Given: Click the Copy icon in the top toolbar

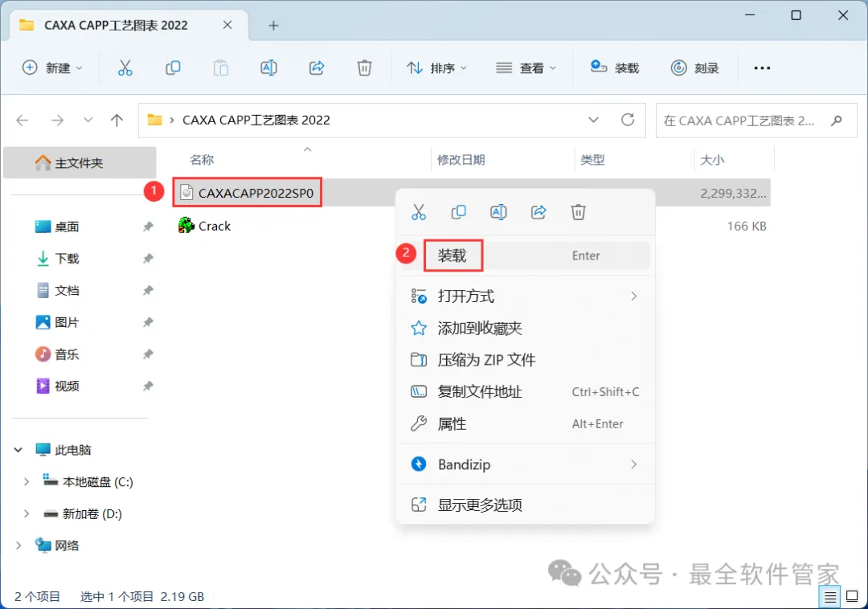Looking at the screenshot, I should (x=173, y=68).
